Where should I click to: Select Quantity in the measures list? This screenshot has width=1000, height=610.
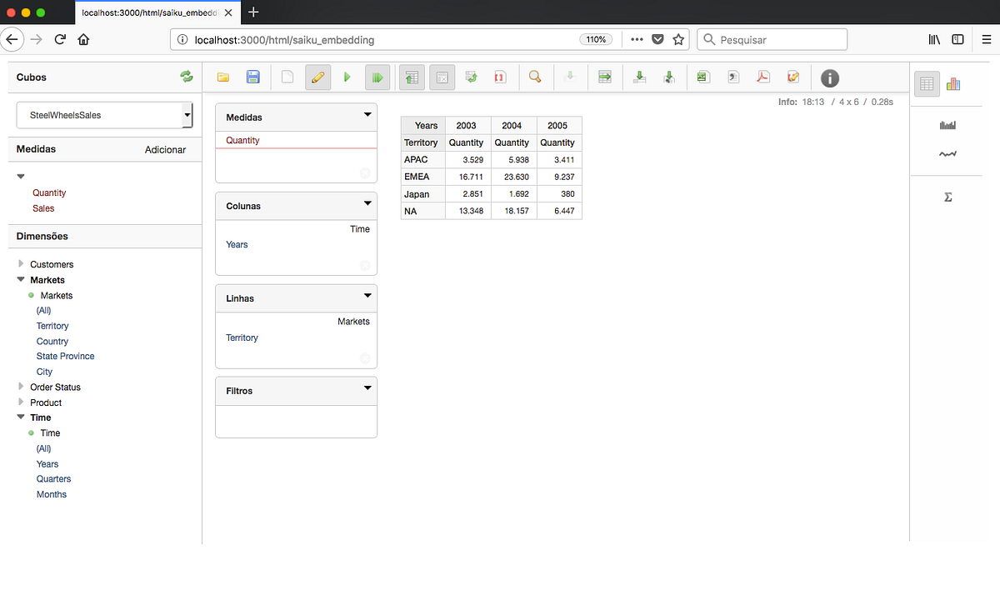tap(49, 192)
